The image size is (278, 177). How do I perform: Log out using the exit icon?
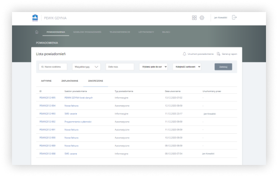(234, 17)
